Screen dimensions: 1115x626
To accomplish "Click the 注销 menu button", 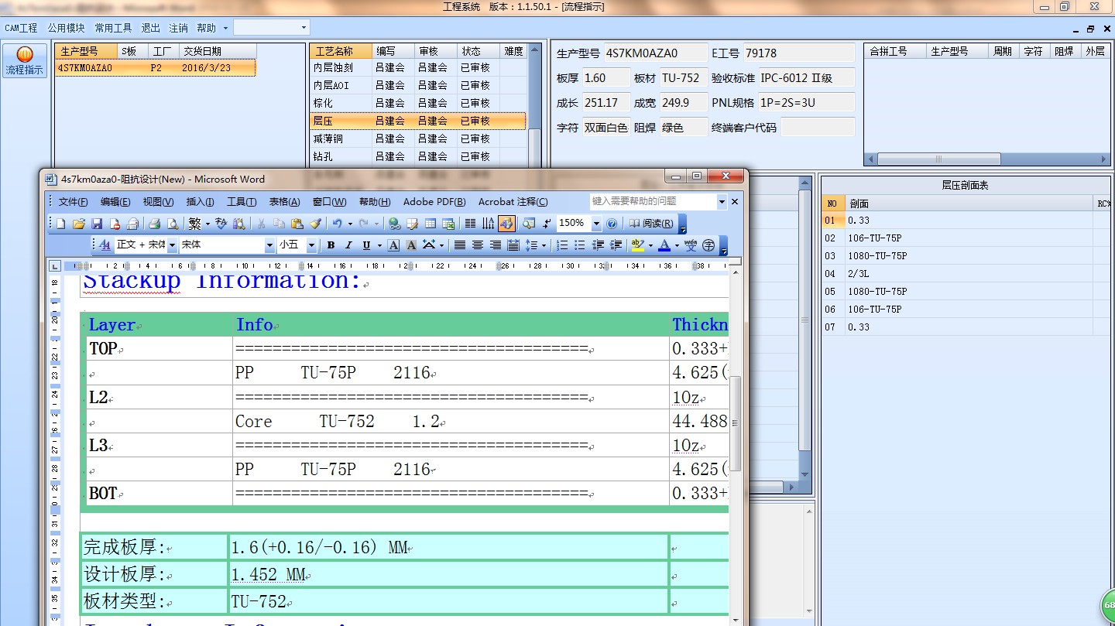I will (178, 28).
